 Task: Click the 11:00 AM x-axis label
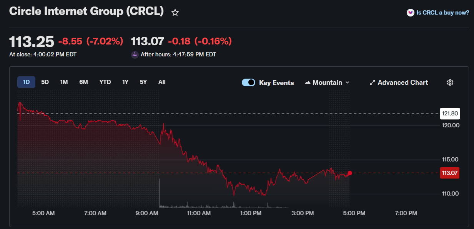pyautogui.click(x=198, y=213)
